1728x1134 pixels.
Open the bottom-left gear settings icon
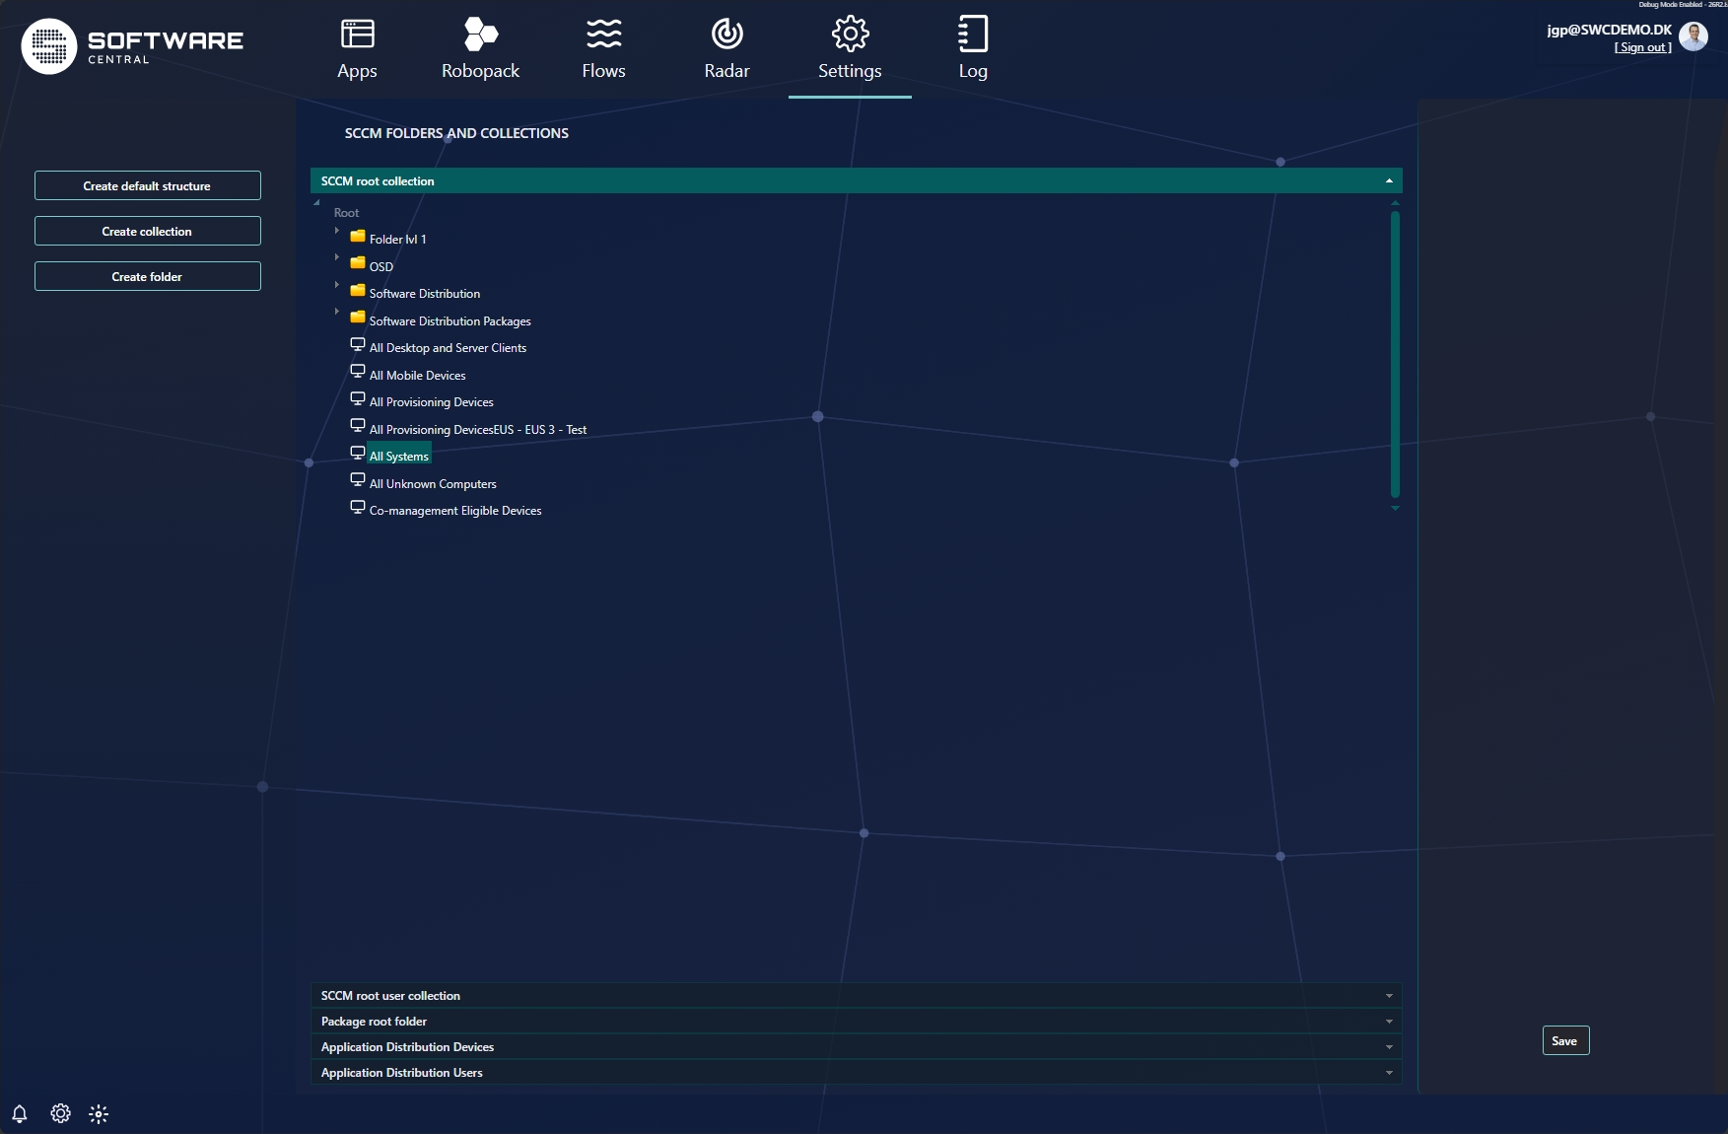click(x=60, y=1113)
